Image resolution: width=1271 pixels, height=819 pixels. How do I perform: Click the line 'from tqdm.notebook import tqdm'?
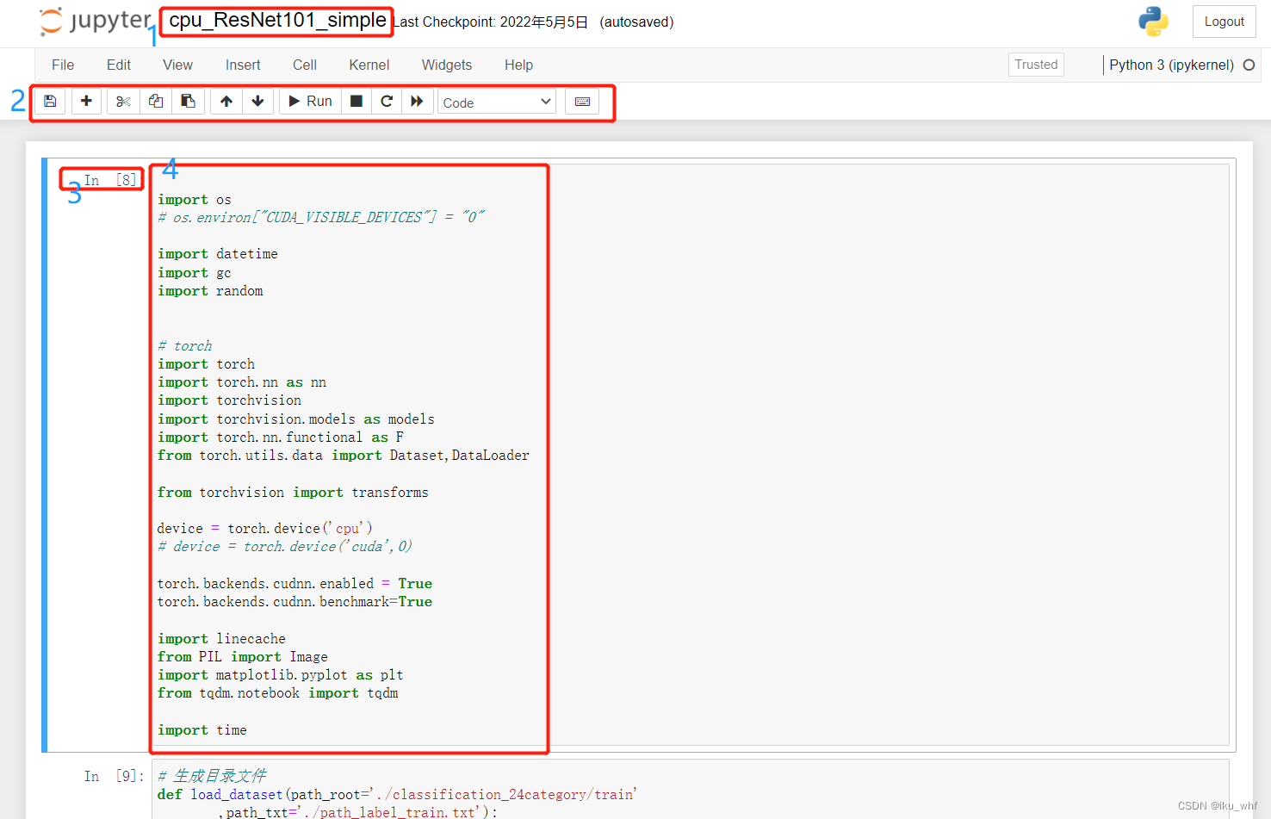pyautogui.click(x=277, y=693)
